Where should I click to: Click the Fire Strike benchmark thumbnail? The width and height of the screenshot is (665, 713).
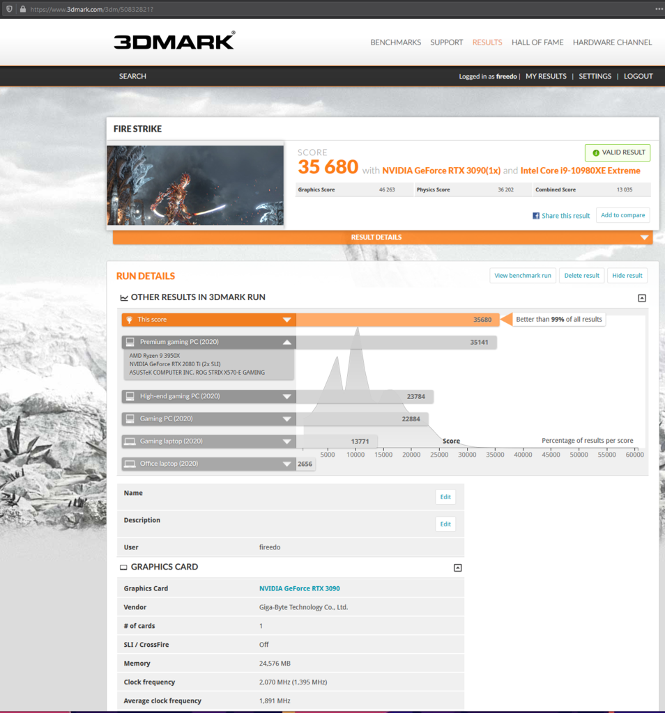(x=195, y=185)
